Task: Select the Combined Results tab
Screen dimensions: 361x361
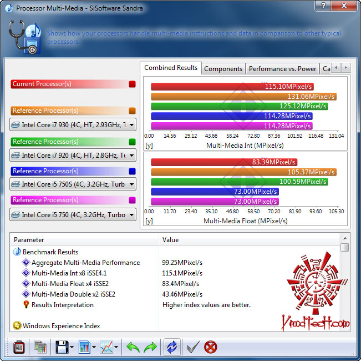Action: [x=171, y=68]
